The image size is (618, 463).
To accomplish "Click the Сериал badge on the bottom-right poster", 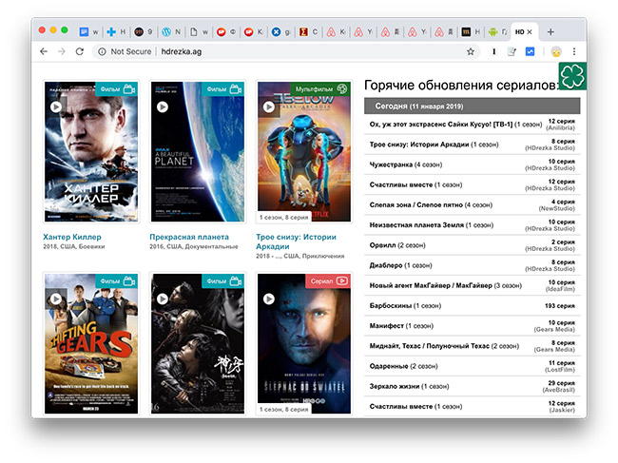I will [328, 281].
